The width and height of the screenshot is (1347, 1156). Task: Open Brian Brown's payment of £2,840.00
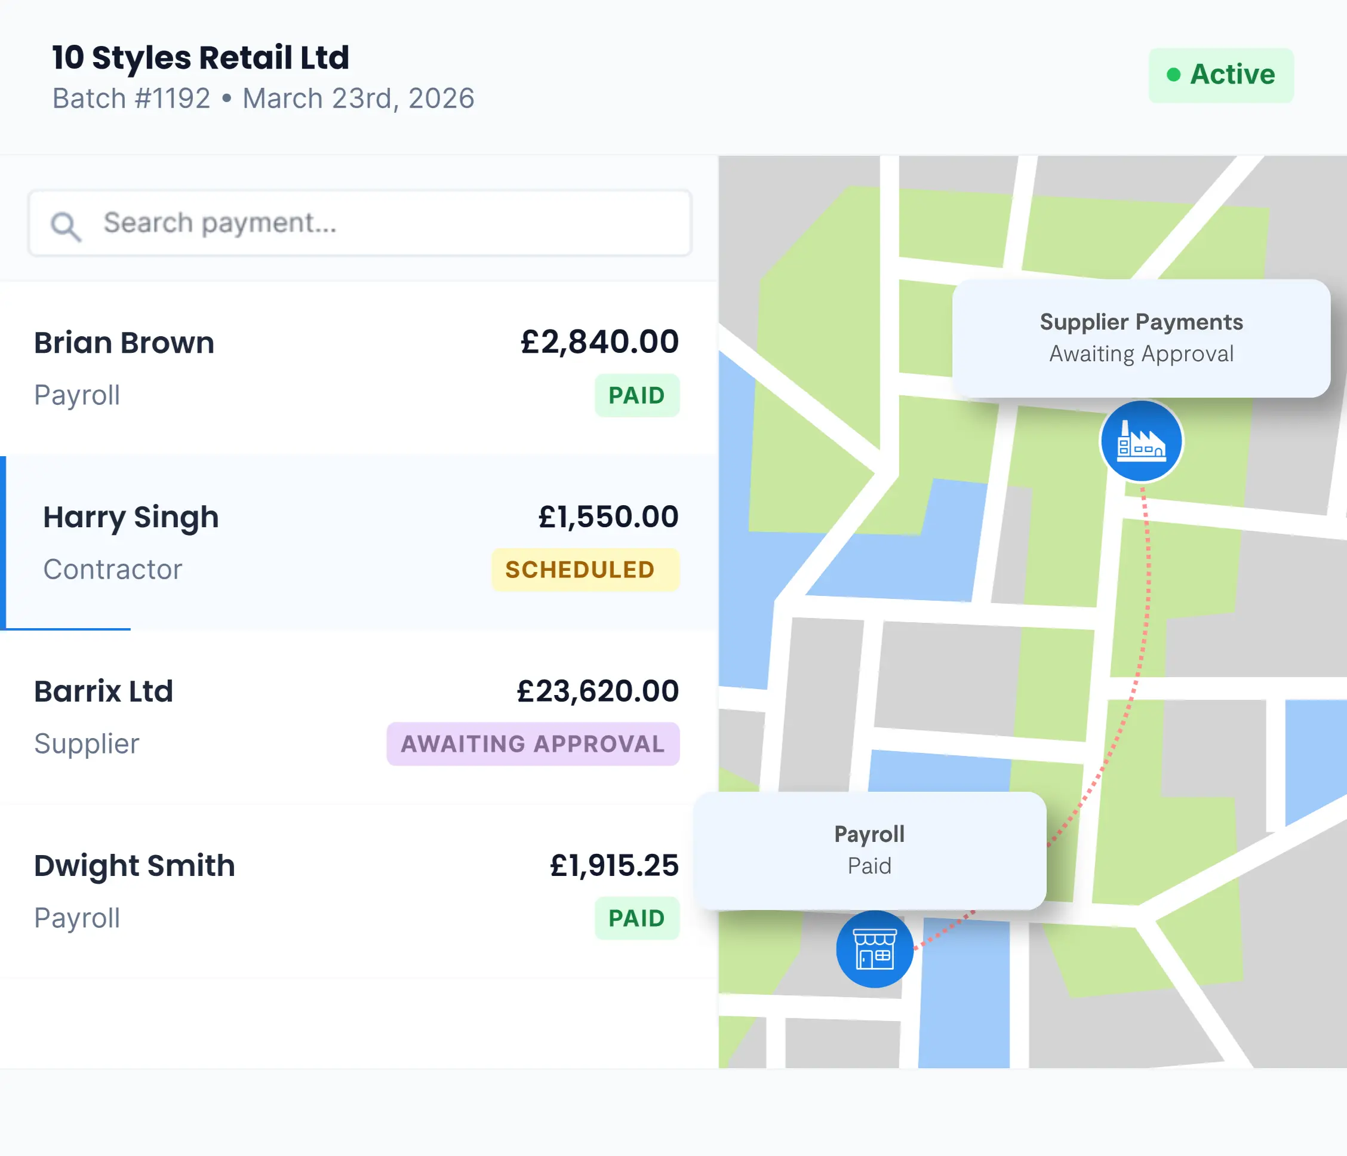click(x=598, y=341)
